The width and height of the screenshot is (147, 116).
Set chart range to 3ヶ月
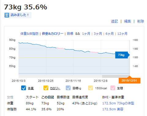click(x=98, y=34)
